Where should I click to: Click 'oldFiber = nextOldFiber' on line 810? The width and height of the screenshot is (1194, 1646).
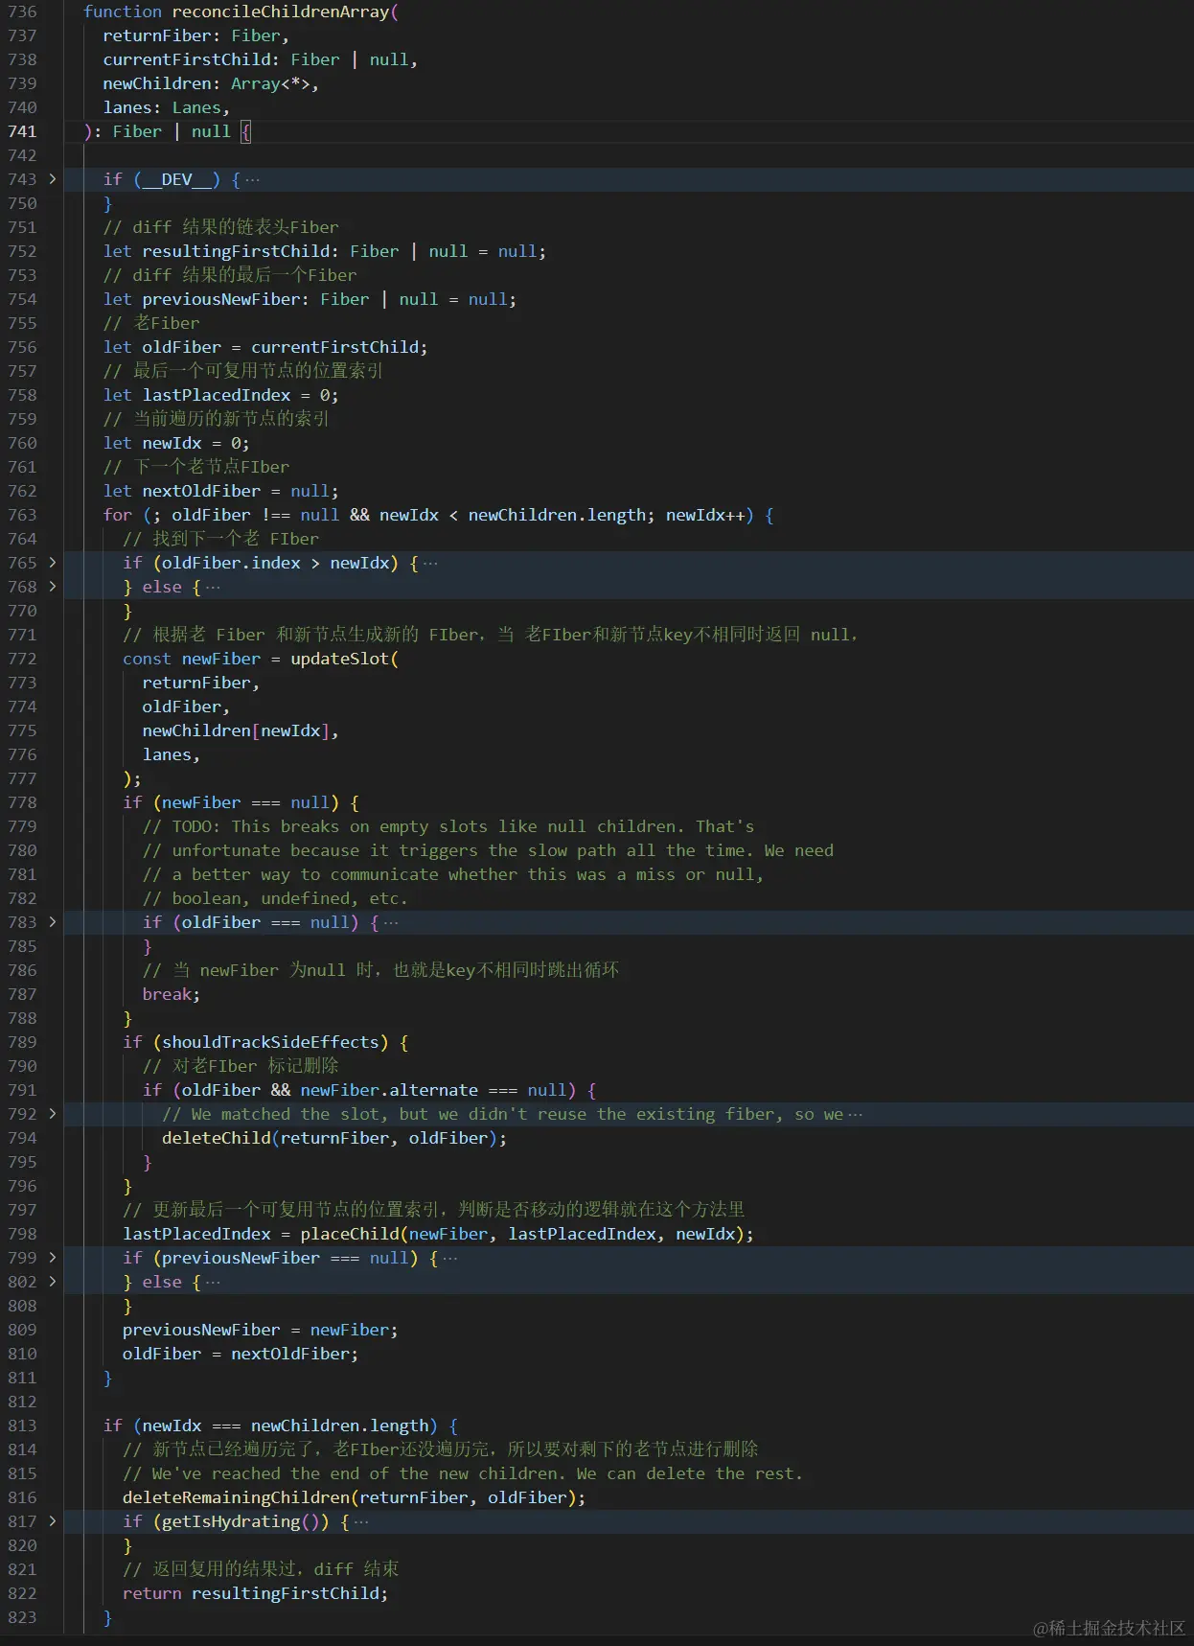[x=240, y=1354]
